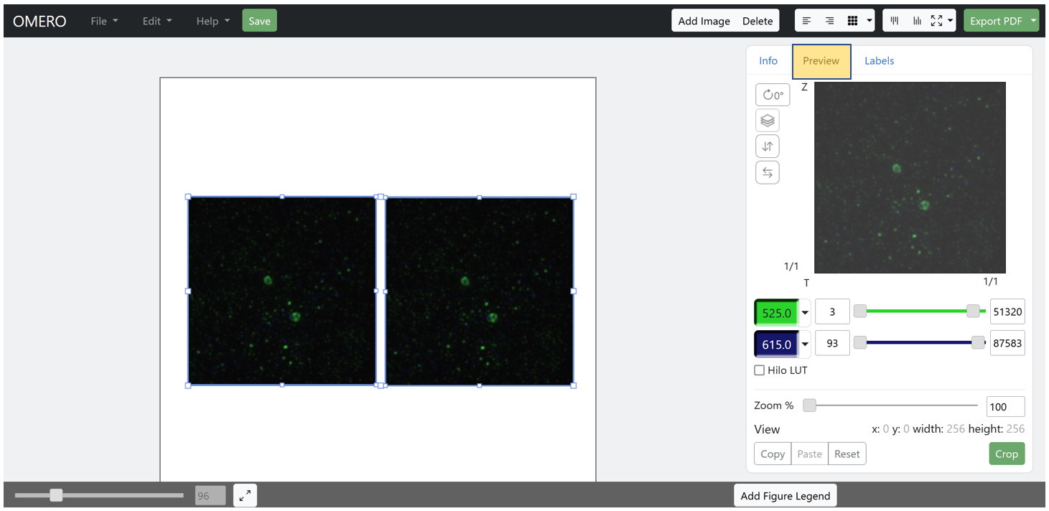Click the 525.0 channel slider's right handle
The image size is (1049, 511).
coord(973,311)
